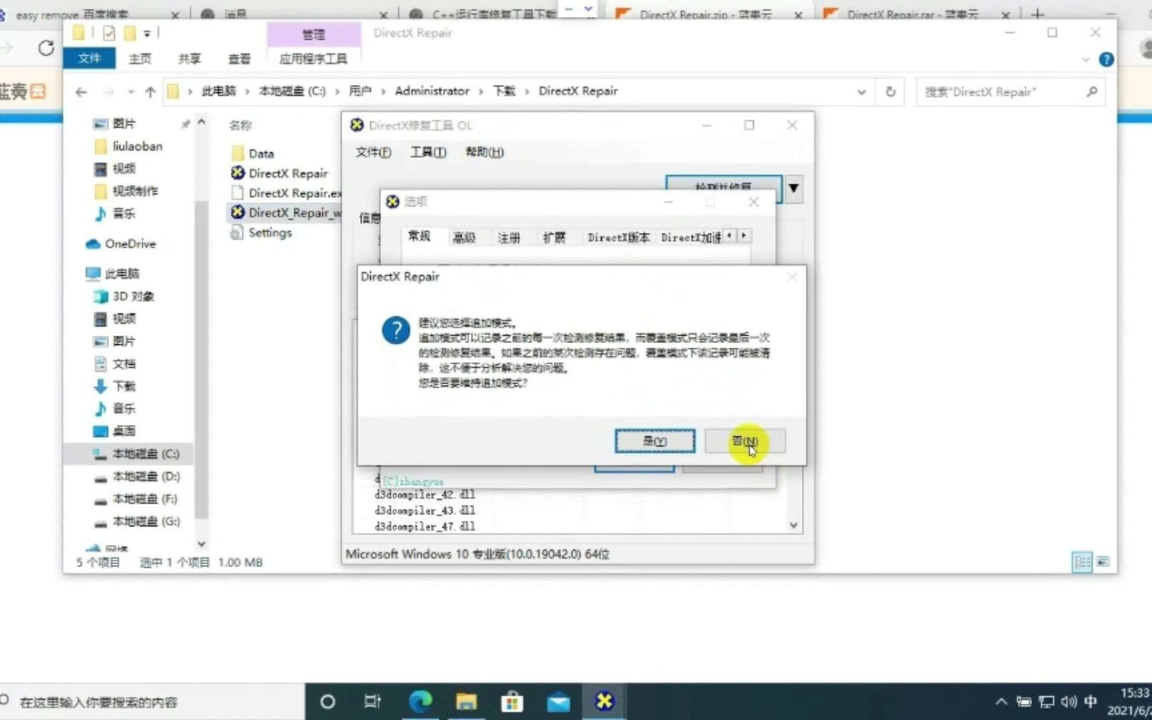Click the 名称 column header
Viewport: 1152px width, 720px height.
tap(241, 125)
